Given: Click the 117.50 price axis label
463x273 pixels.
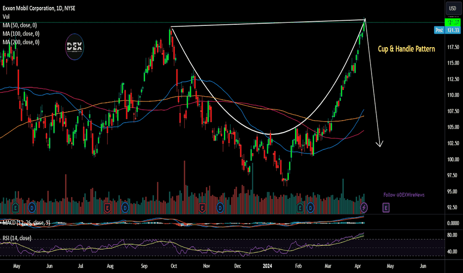Looking at the screenshot, I should (x=453, y=47).
